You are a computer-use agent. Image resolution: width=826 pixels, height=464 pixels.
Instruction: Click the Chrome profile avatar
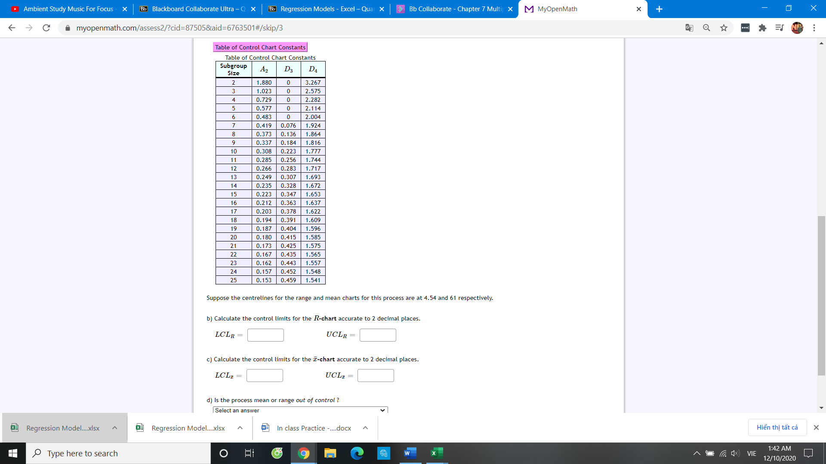pyautogui.click(x=797, y=27)
